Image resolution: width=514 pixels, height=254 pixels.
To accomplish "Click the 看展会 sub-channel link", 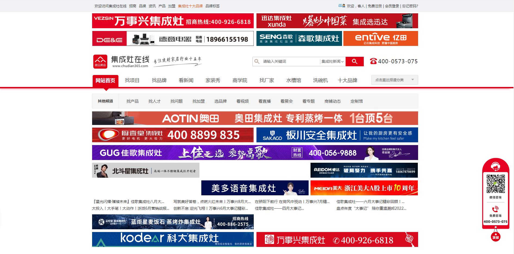I will [x=287, y=101].
